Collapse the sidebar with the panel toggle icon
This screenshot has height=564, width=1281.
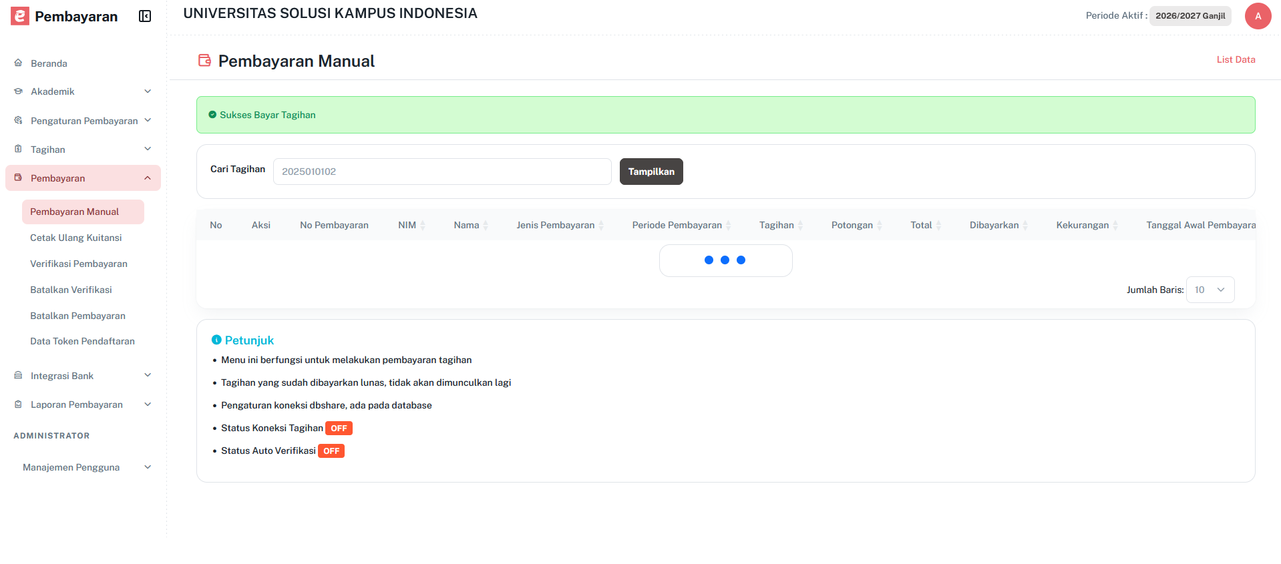[x=145, y=16]
